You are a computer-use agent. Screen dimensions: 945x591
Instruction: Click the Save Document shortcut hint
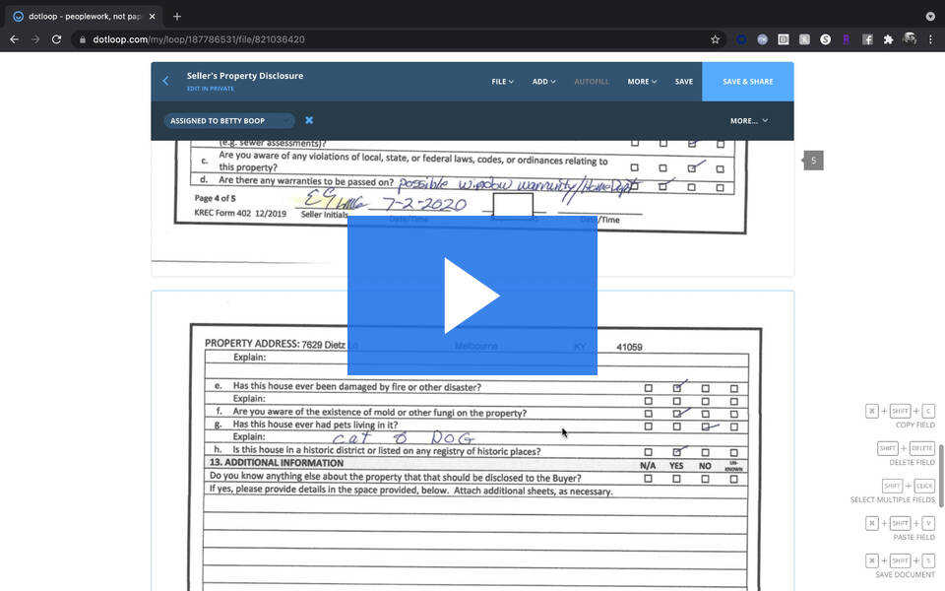tap(901, 566)
